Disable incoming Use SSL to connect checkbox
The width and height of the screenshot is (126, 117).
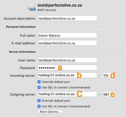pyautogui.click(x=39, y=87)
